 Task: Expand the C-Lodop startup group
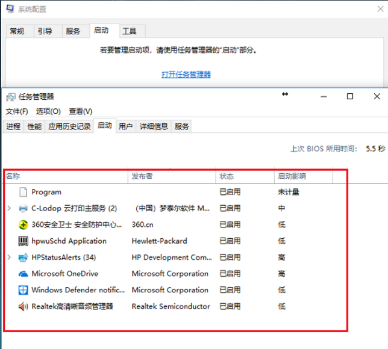click(9, 208)
